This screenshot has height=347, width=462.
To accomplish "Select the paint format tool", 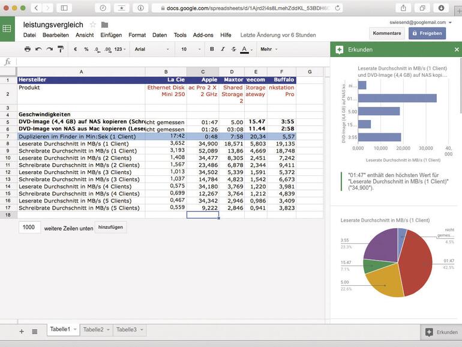I will coord(61,49).
